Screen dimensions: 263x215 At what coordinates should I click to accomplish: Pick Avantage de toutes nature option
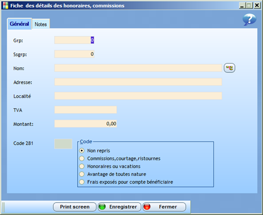pyautogui.click(x=82, y=174)
